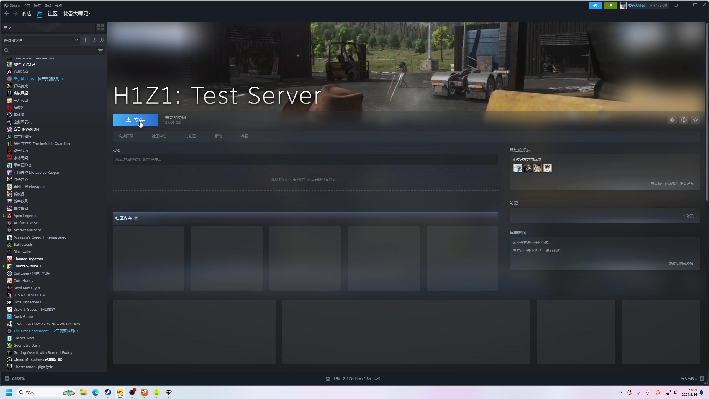Viewport: 709px width, 399px height.
Task: Open the megaphone announcements button
Action: [595, 5]
